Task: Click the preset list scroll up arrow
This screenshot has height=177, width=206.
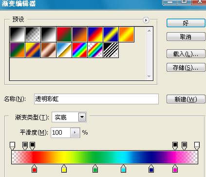Action: point(149,31)
